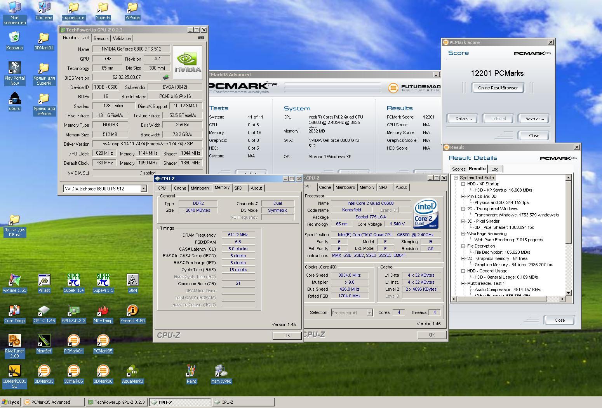
Task: Open PCMark05 desktop shortcut
Action: (103, 344)
